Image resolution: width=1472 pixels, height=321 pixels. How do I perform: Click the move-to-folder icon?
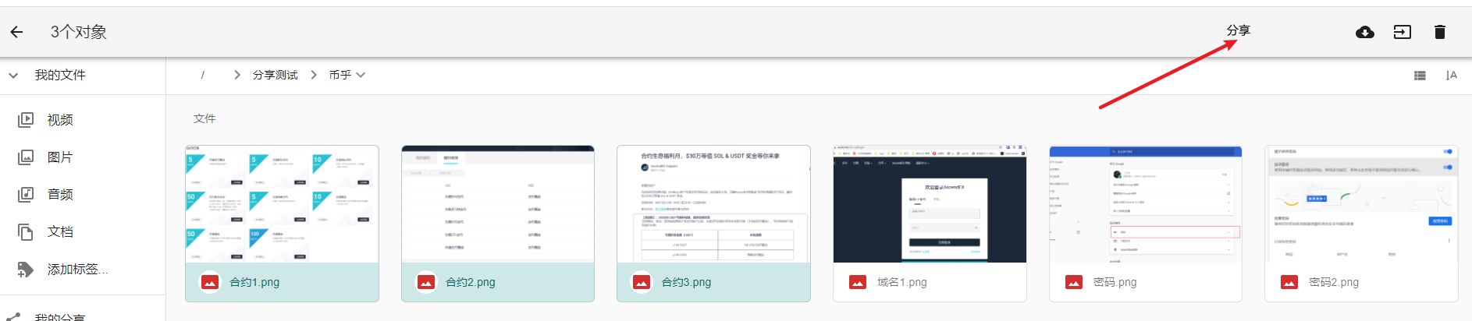click(1403, 32)
